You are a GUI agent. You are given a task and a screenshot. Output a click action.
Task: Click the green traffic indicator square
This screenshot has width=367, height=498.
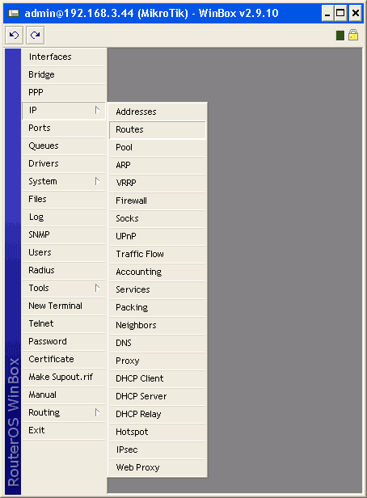click(340, 36)
